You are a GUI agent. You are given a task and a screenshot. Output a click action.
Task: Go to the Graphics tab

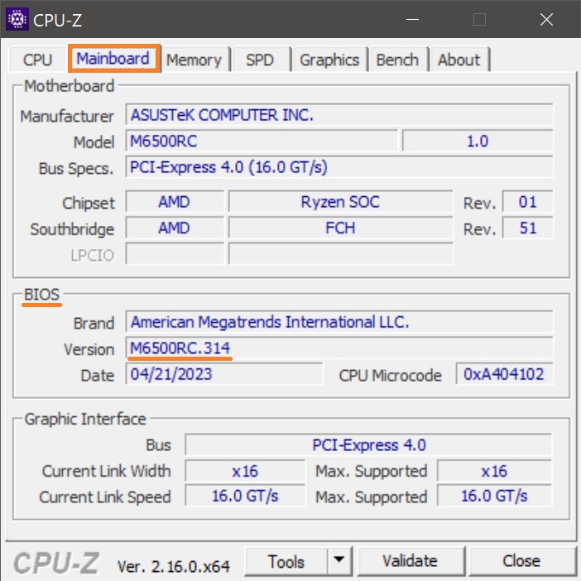(329, 60)
